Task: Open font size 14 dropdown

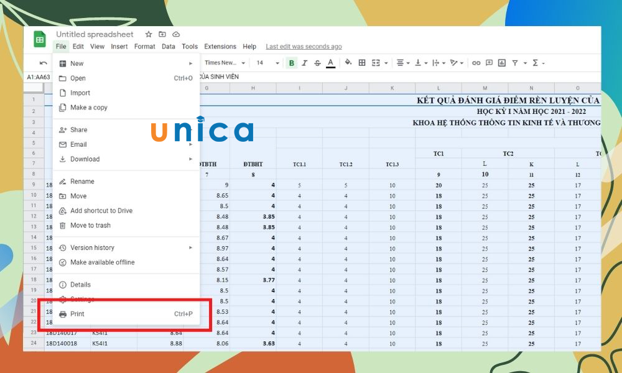Action: (x=267, y=63)
